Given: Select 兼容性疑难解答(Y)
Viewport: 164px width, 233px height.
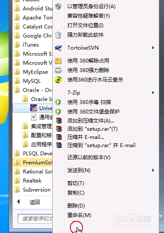Looking at the screenshot, I should (88, 16).
